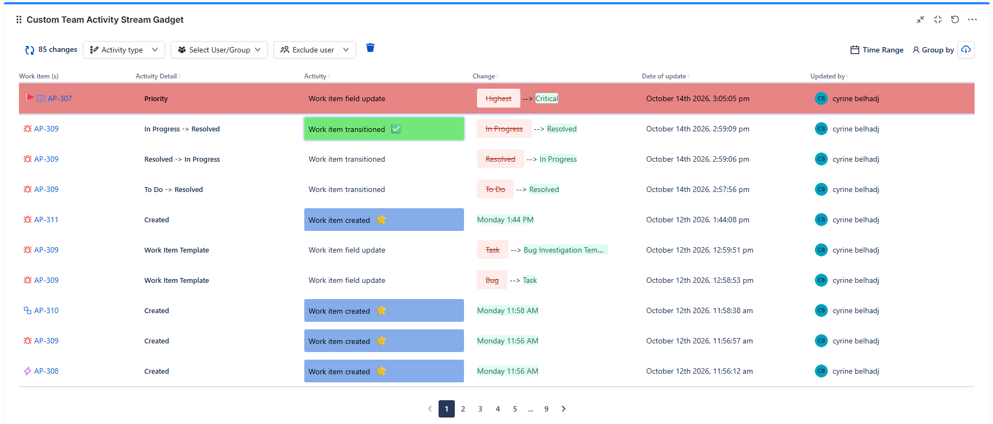Click the red flag icon on AP-307 row
Image resolution: width=993 pixels, height=424 pixels.
click(30, 98)
